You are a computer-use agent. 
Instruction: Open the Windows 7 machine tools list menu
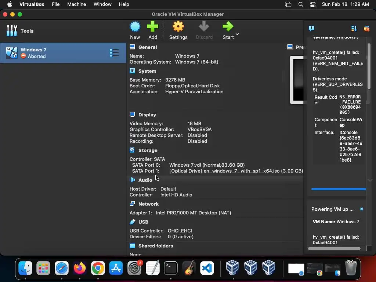tap(114, 53)
